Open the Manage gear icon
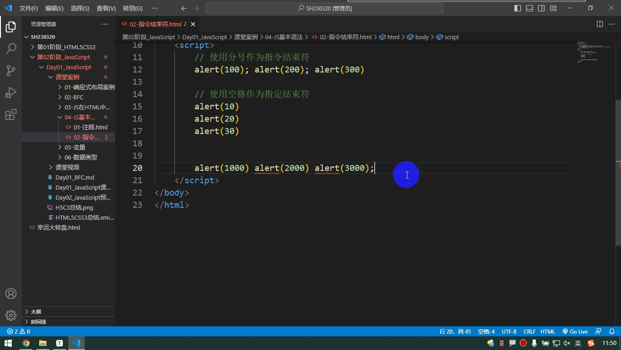The image size is (621, 350). (x=11, y=315)
